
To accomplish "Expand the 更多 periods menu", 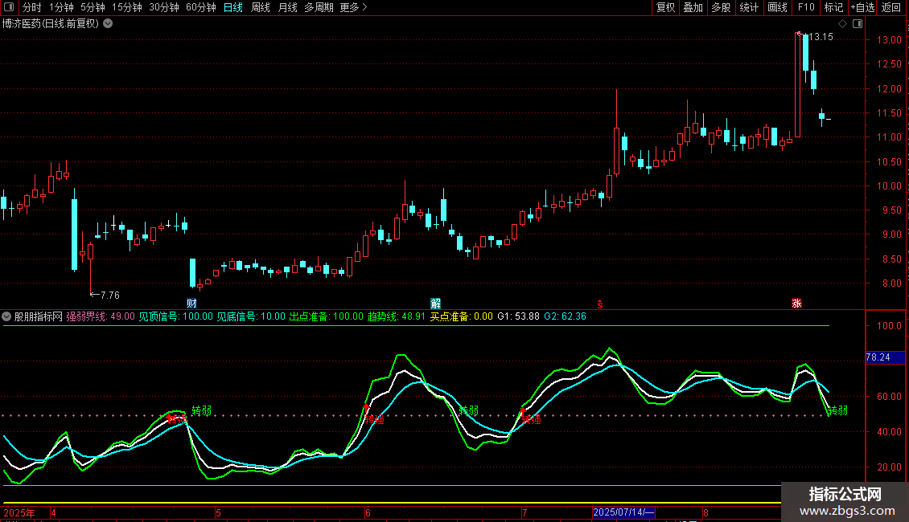I will click(x=354, y=7).
